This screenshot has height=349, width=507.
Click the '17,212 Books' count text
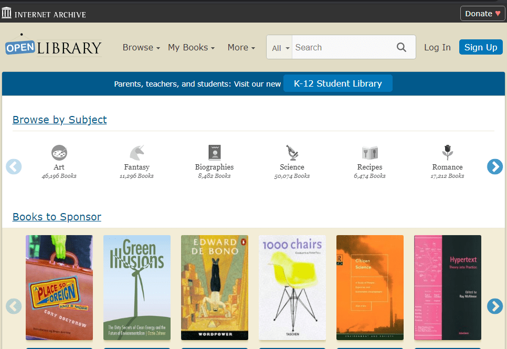click(x=448, y=176)
